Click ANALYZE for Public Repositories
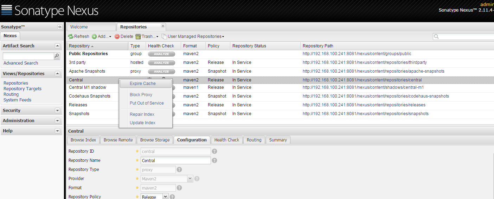494x199 pixels. (161, 54)
